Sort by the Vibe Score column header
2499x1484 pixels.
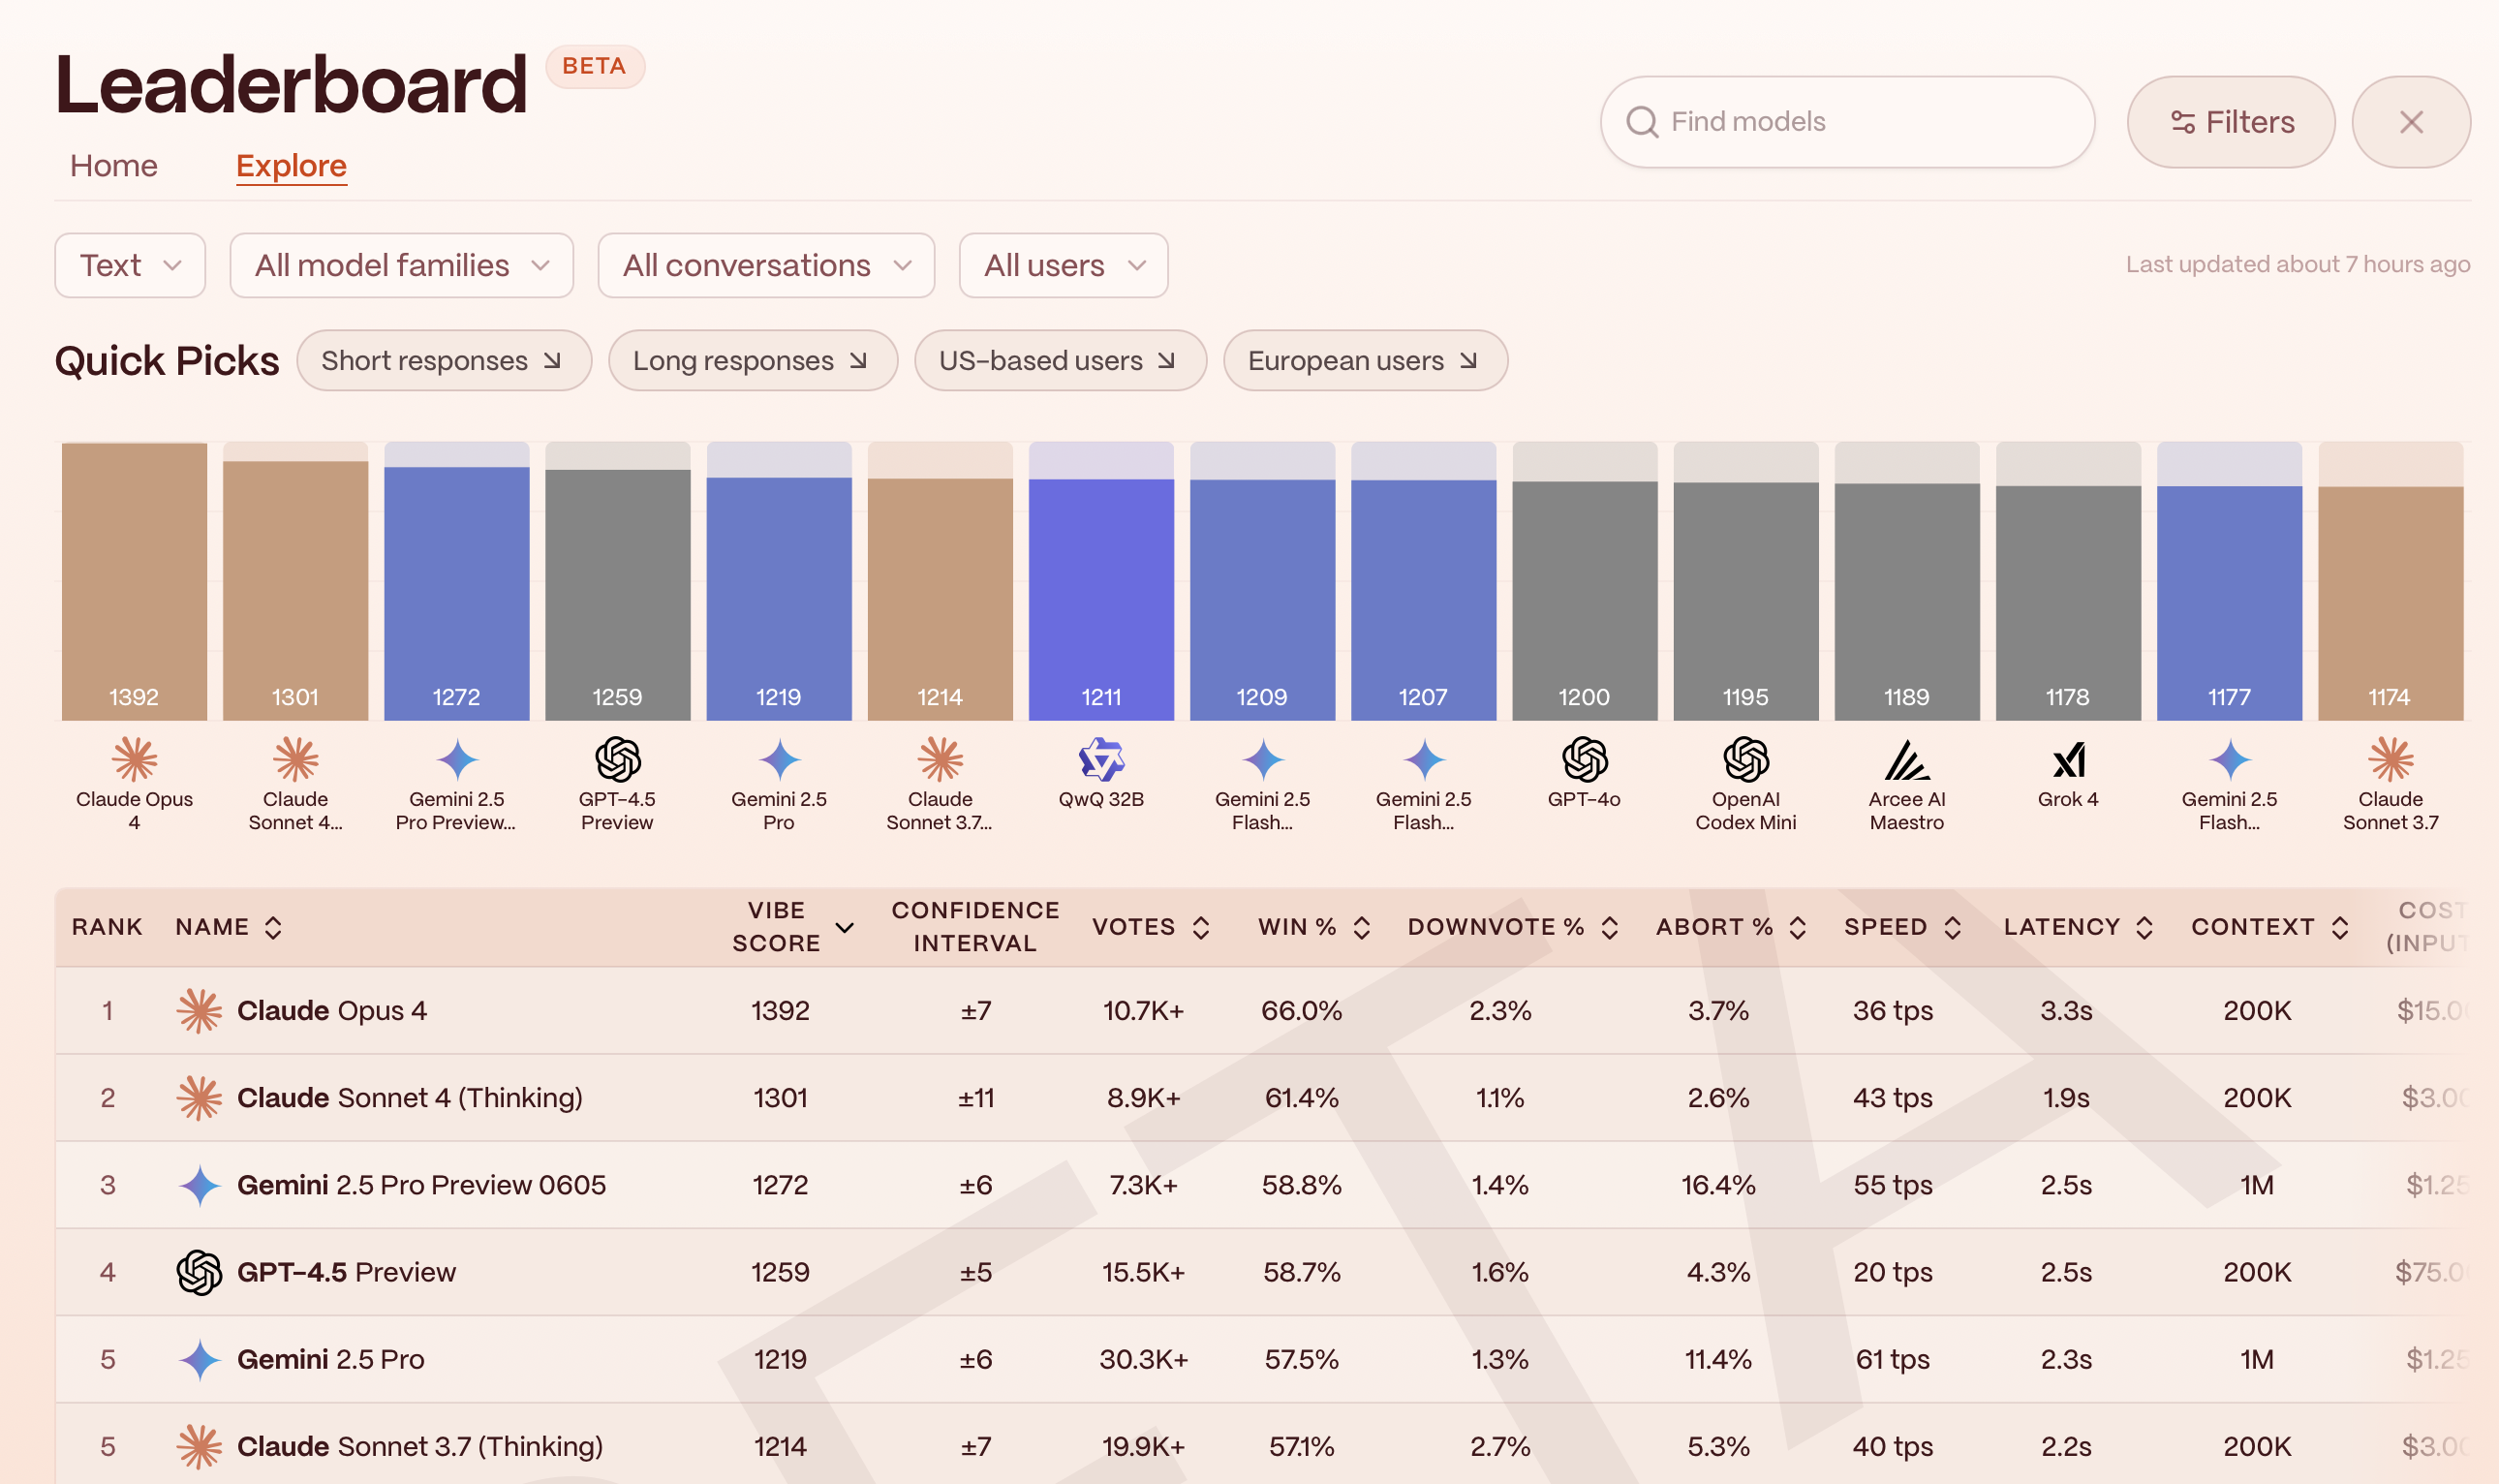point(792,927)
